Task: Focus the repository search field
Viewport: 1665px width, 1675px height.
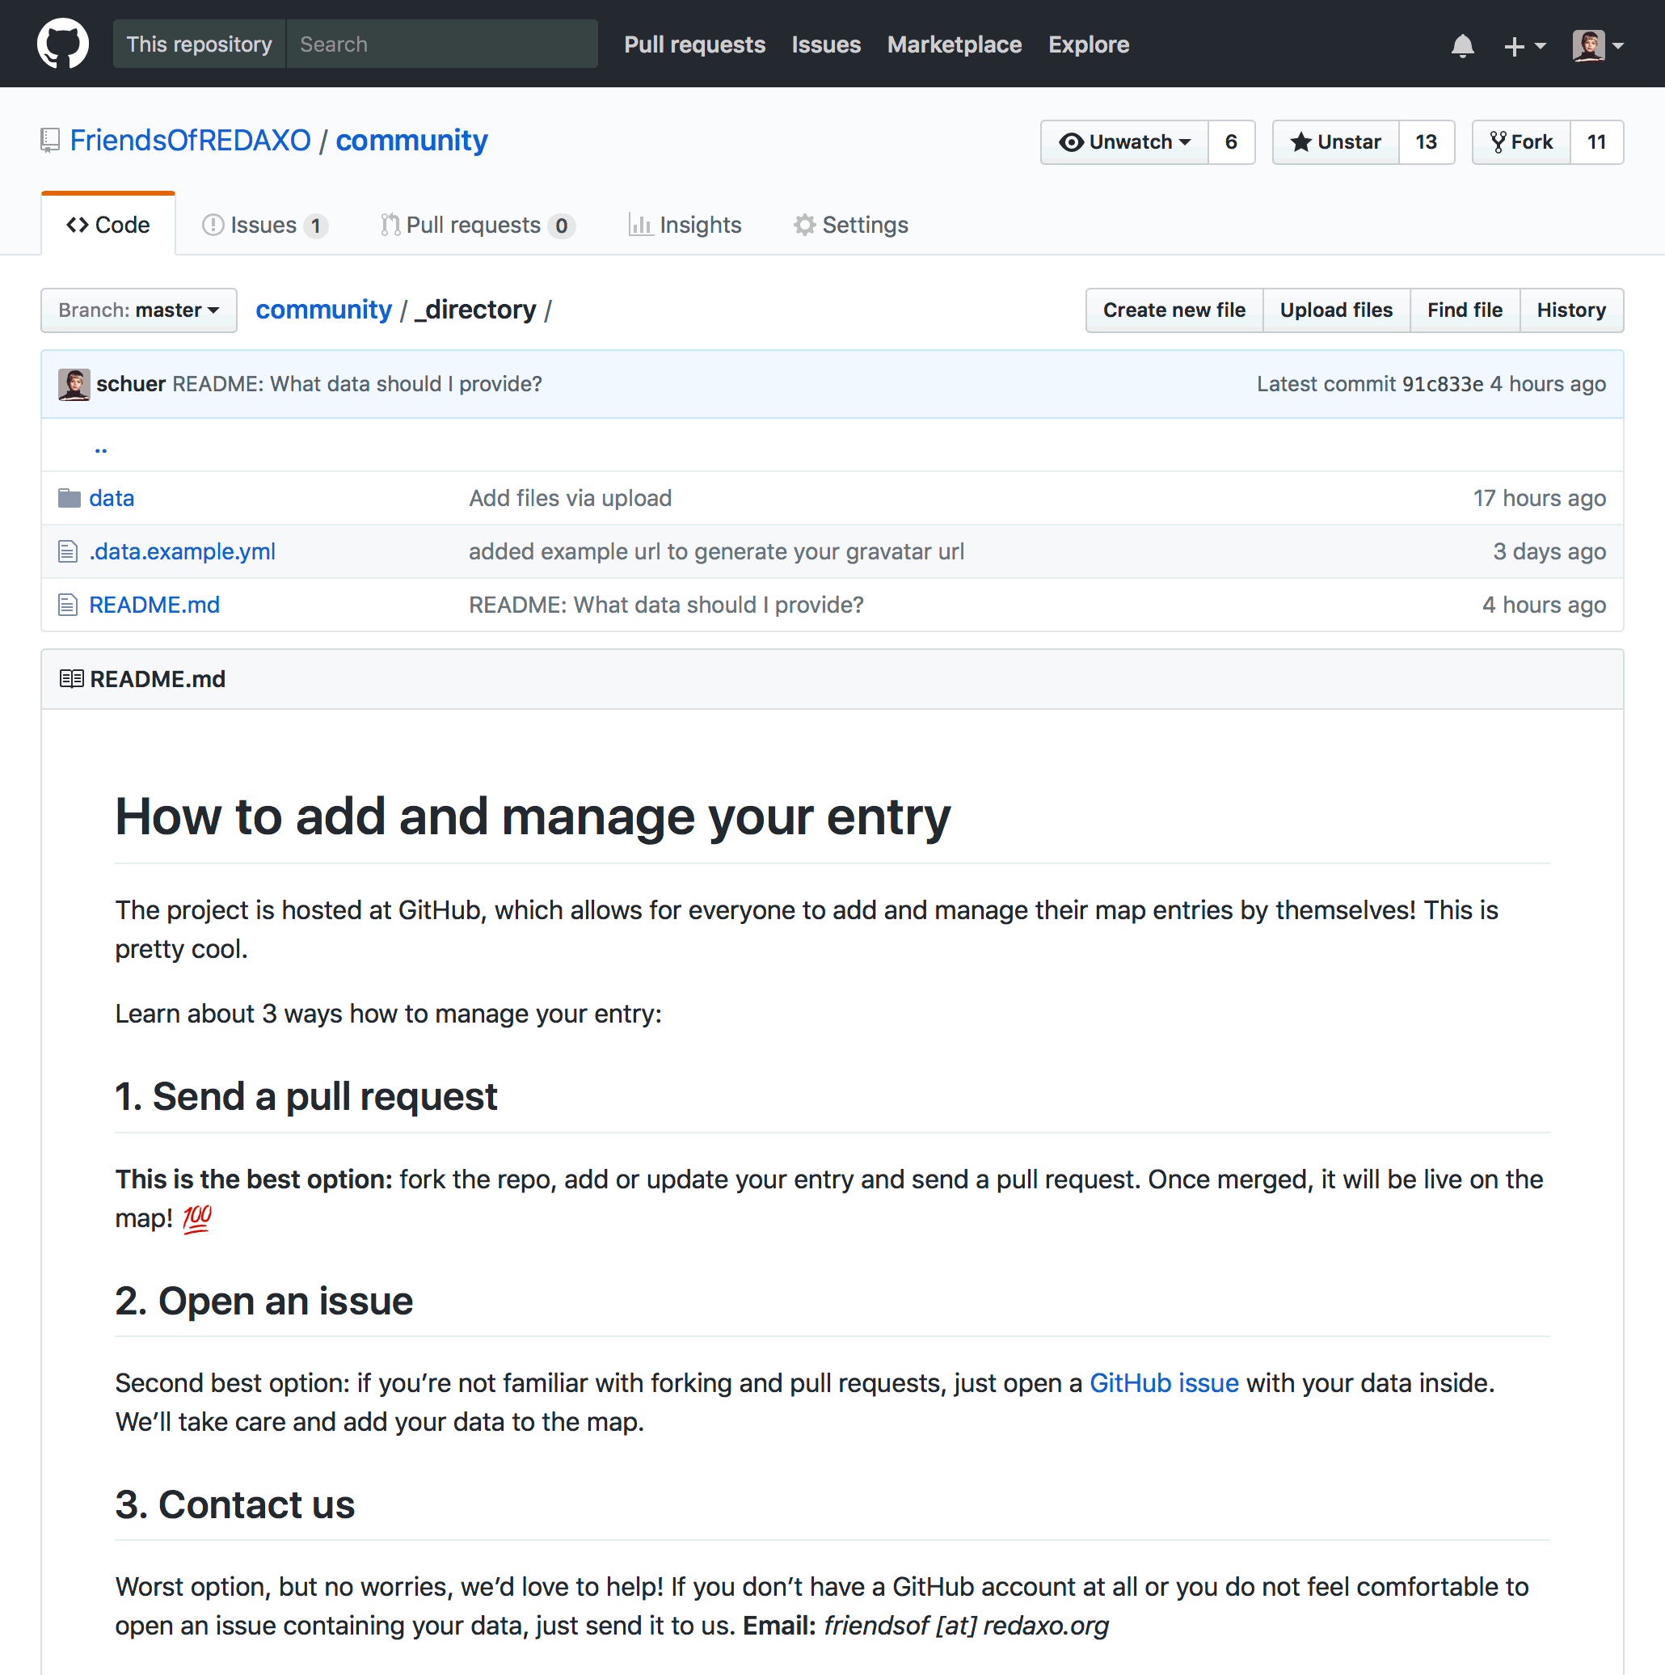Action: [x=441, y=44]
